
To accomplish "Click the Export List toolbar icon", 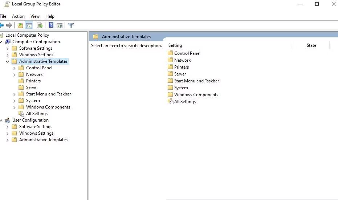I will (40, 25).
